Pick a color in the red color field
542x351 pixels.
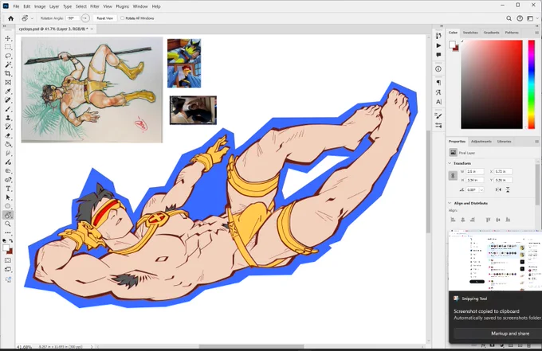coord(492,84)
